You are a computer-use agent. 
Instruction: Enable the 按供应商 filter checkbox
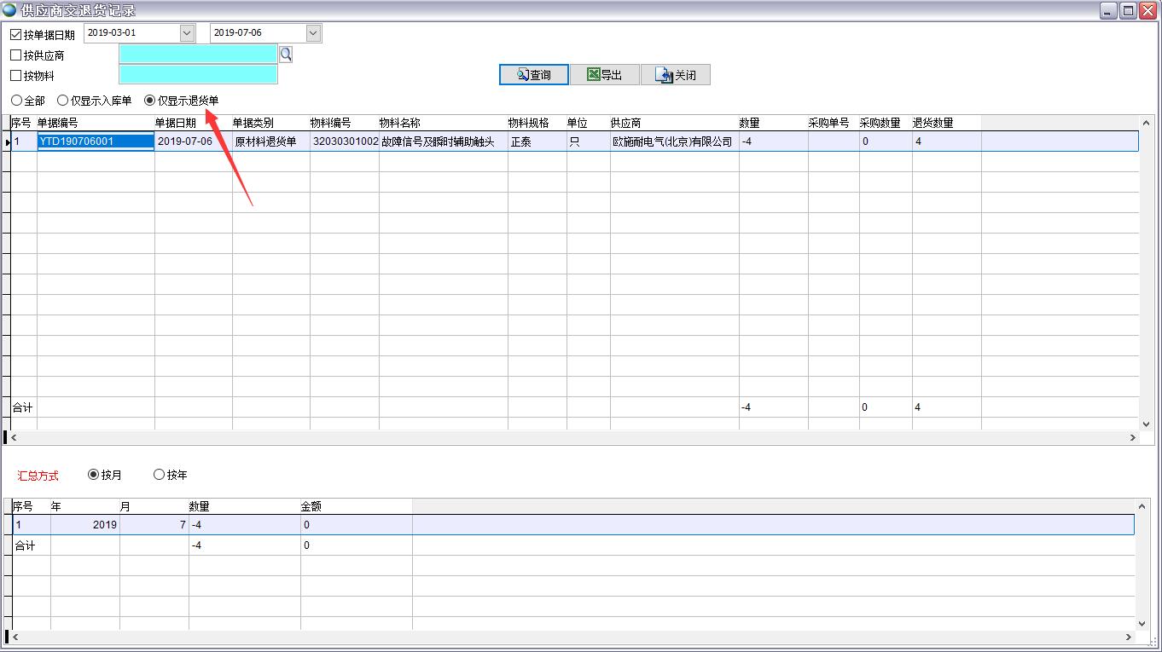tap(16, 55)
